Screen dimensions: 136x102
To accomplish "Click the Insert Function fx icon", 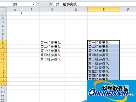I will pos(51,4).
